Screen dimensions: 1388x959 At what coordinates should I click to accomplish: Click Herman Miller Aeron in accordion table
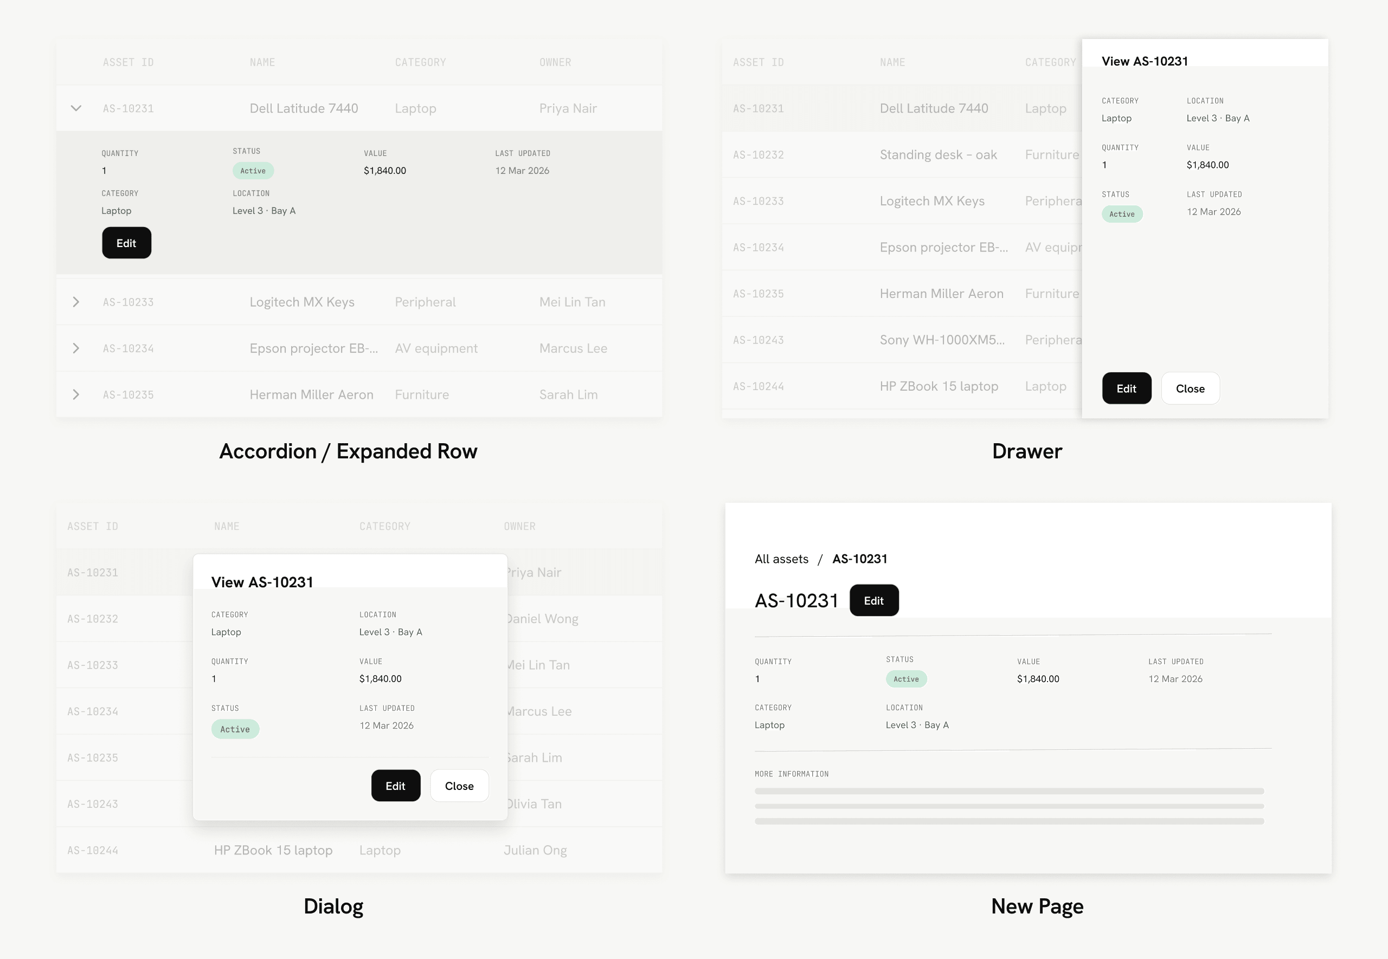tap(311, 395)
